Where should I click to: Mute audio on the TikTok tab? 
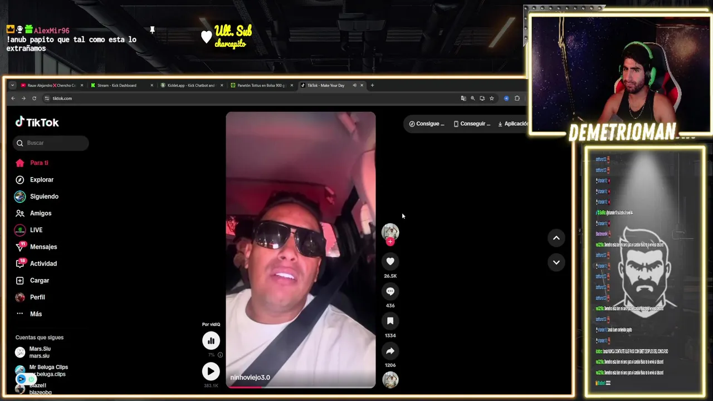[x=354, y=85]
